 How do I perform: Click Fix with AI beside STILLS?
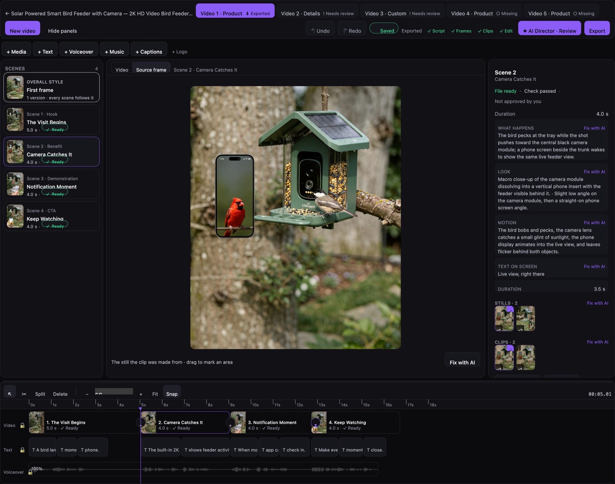point(598,303)
